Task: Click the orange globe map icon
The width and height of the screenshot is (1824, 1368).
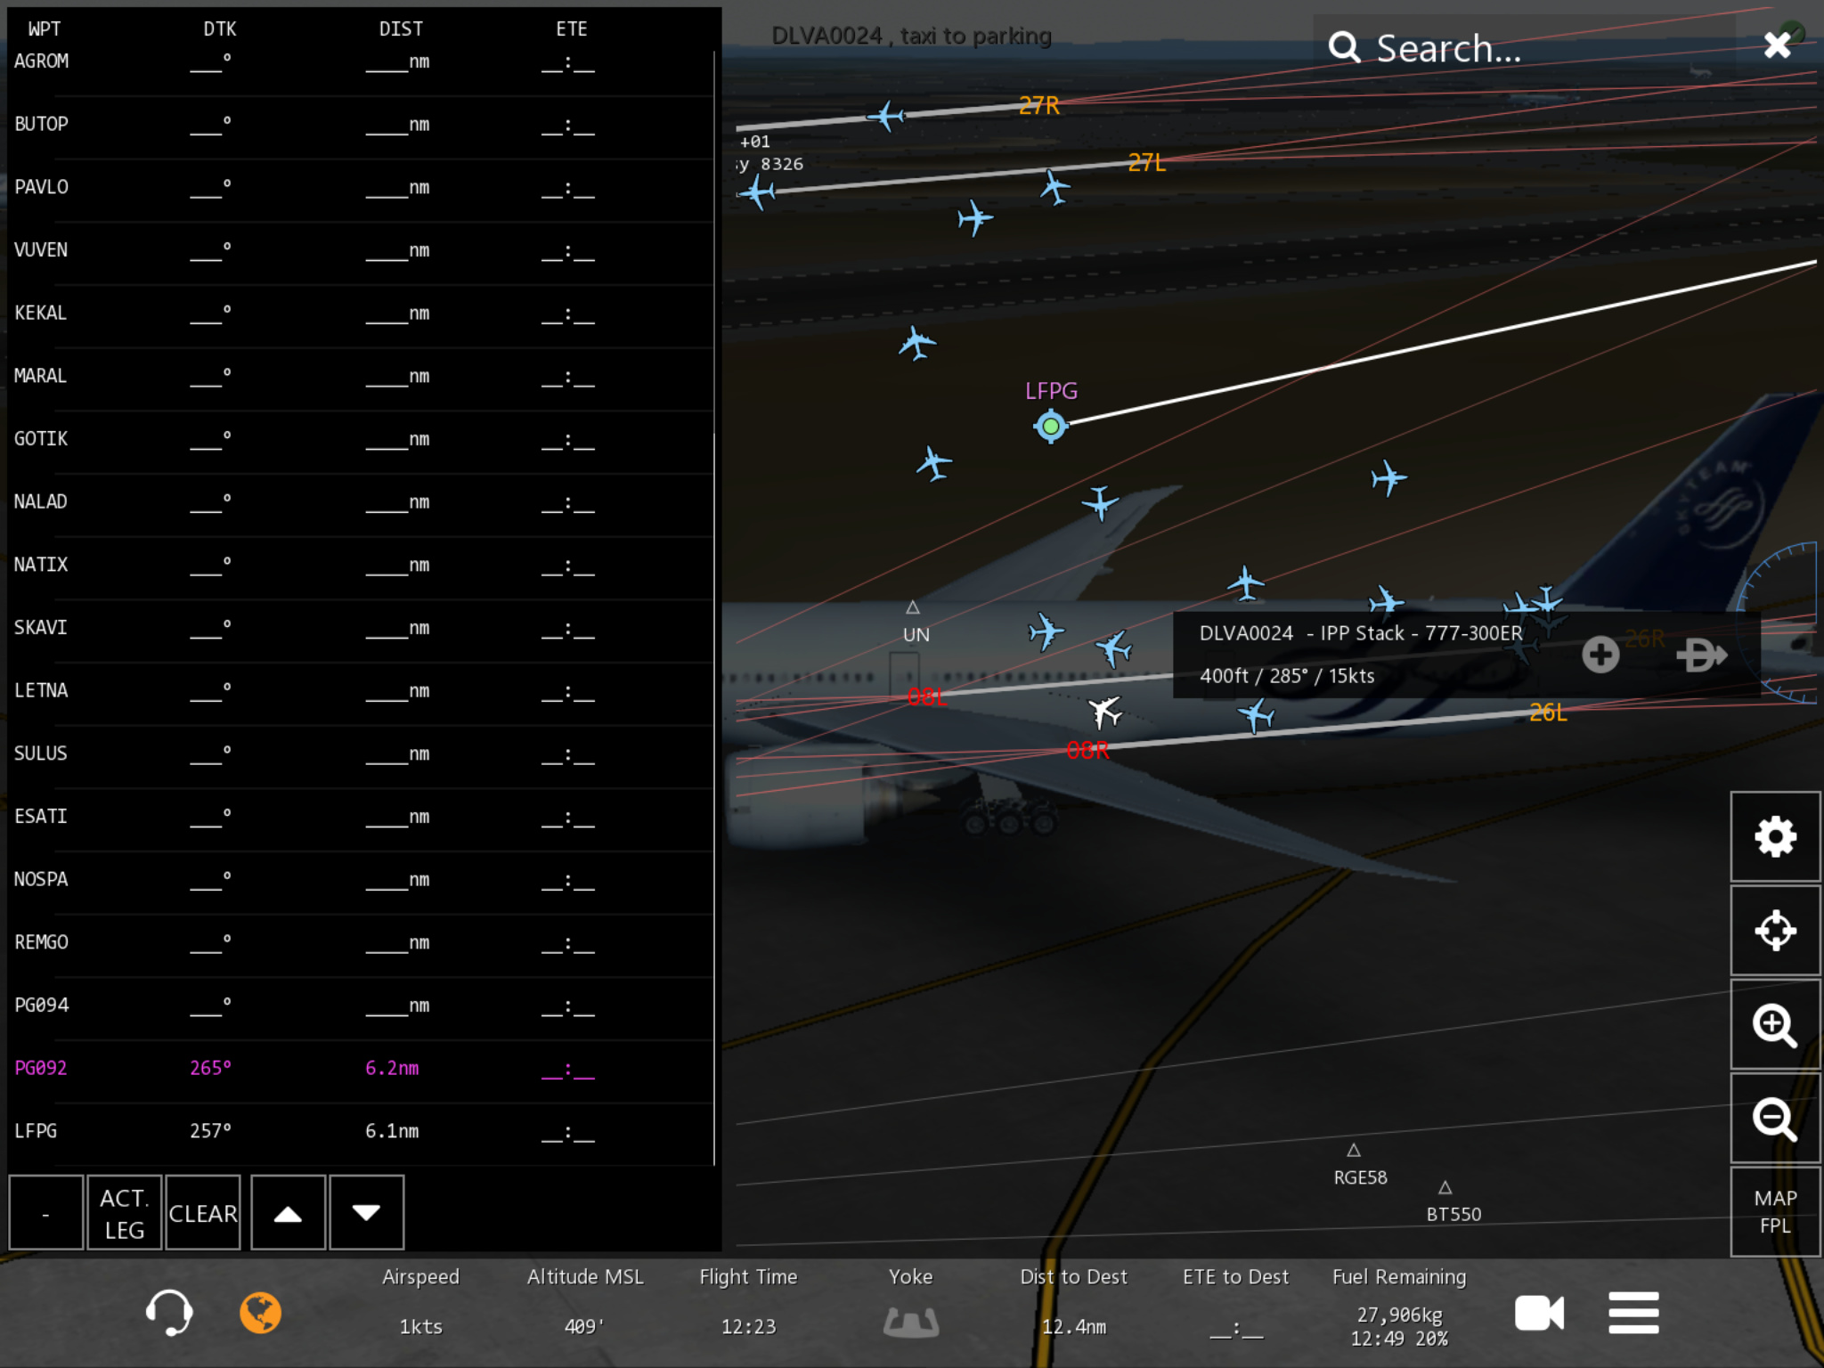Action: pyautogui.click(x=260, y=1313)
